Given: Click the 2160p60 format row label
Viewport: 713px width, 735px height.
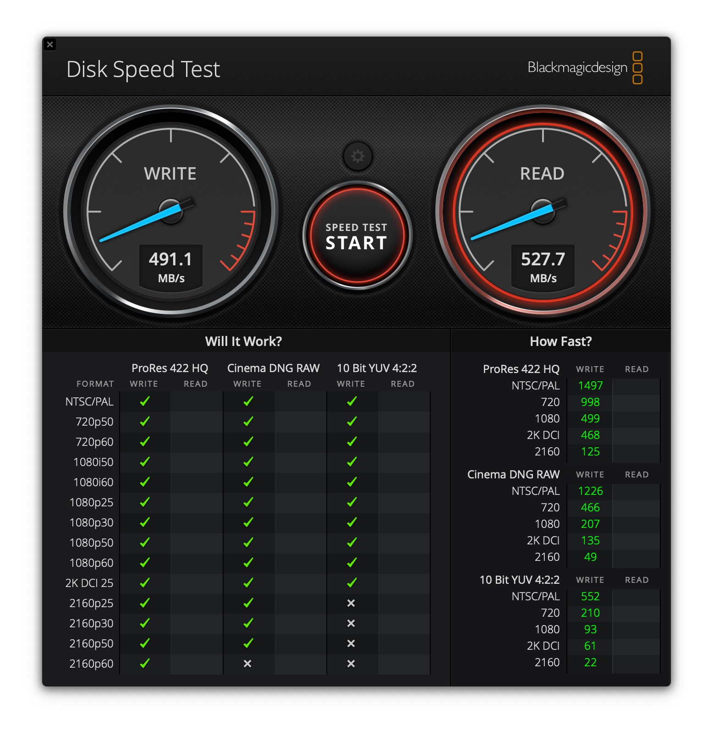Looking at the screenshot, I should pos(91,664).
